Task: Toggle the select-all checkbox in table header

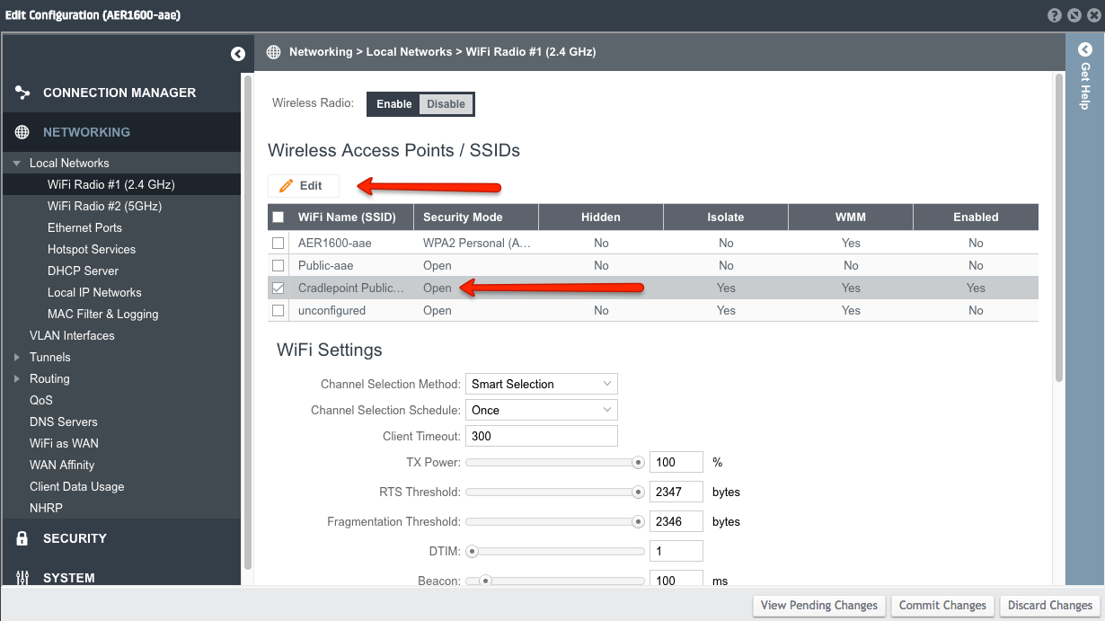Action: tap(278, 217)
